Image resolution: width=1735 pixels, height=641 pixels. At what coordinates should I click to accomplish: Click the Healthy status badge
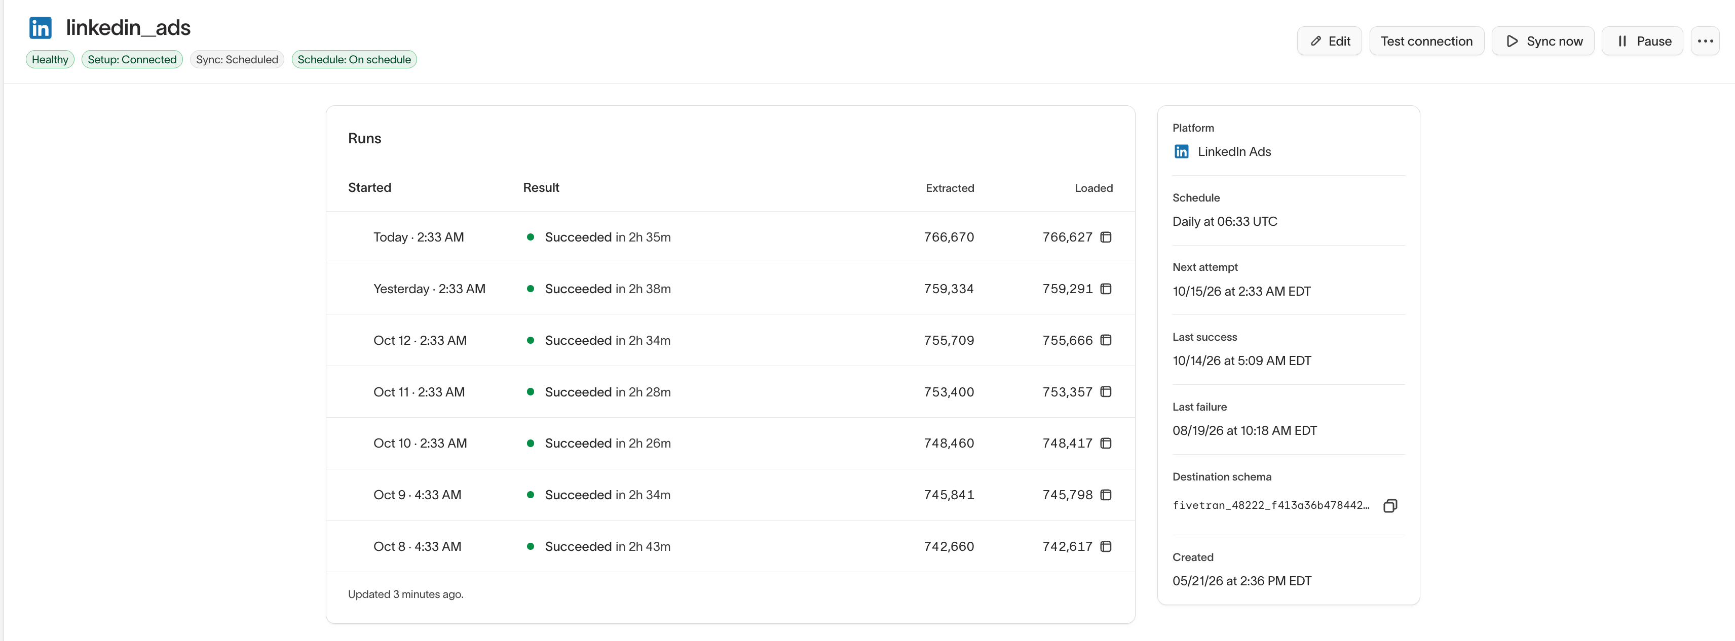click(50, 59)
